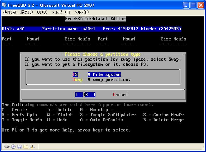
Task: Confirm with the OK button
Action: [85, 94]
